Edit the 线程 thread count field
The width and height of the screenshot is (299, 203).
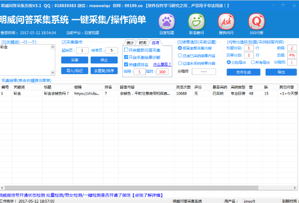coord(140,72)
